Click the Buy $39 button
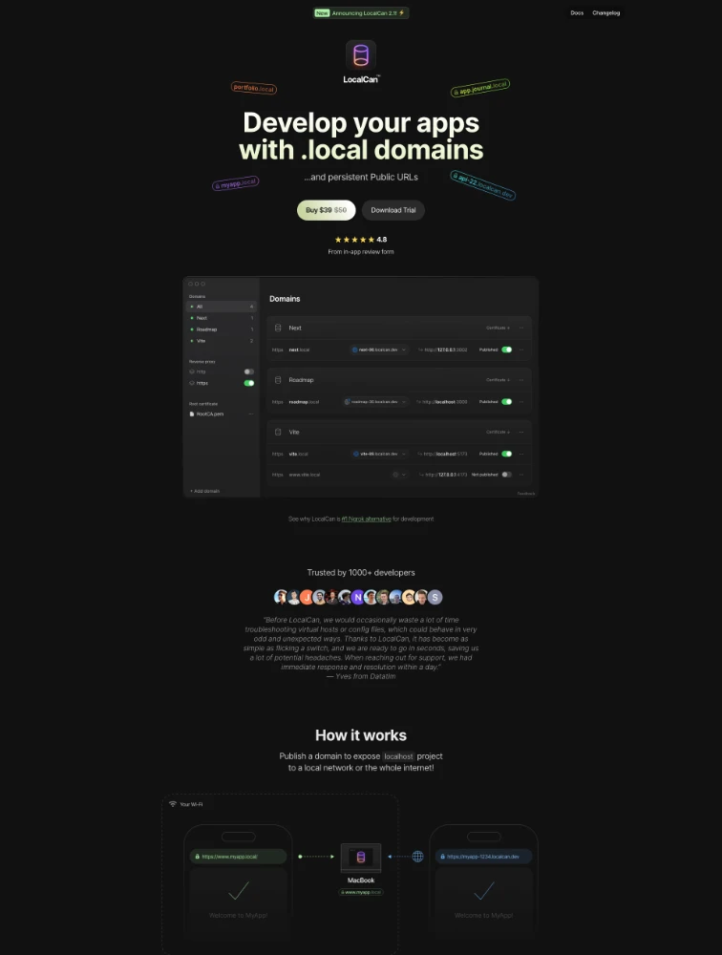The width and height of the screenshot is (722, 955). pyautogui.click(x=326, y=210)
